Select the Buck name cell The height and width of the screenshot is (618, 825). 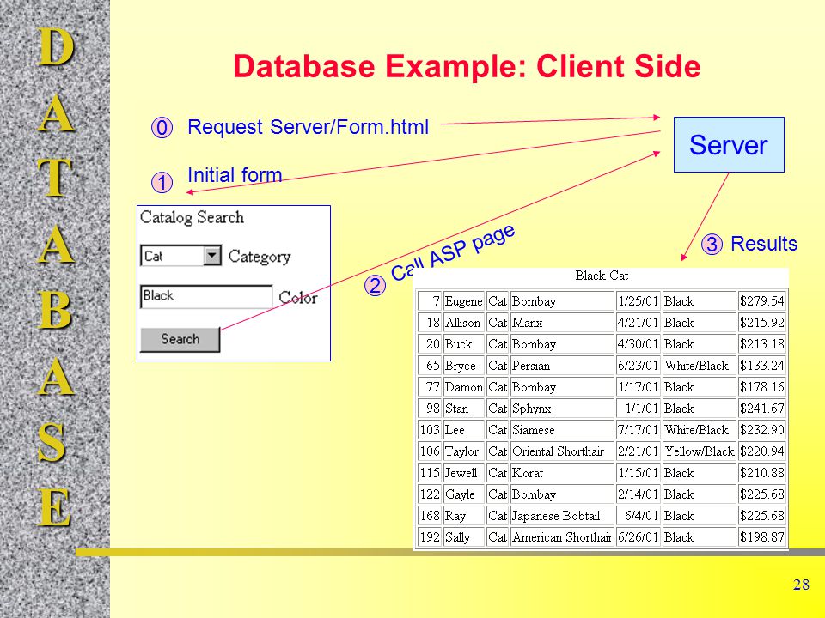click(x=463, y=344)
